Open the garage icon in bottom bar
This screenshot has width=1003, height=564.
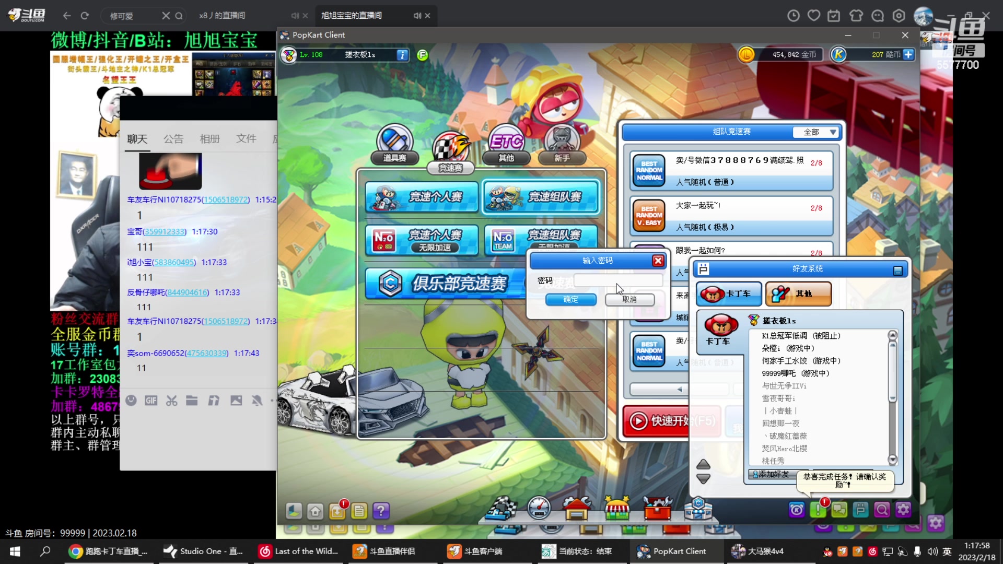click(577, 508)
